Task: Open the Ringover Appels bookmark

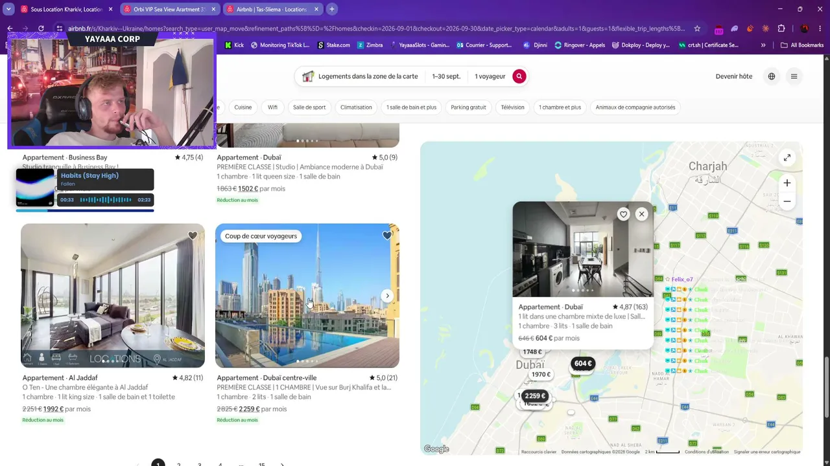Action: pos(580,45)
